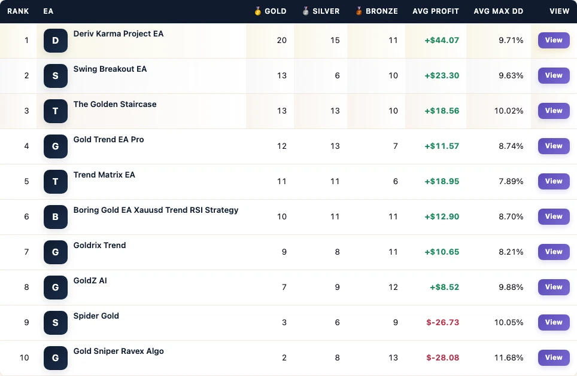Click the +$44.07 average profit value
This screenshot has width=577, height=376.
[x=442, y=41]
